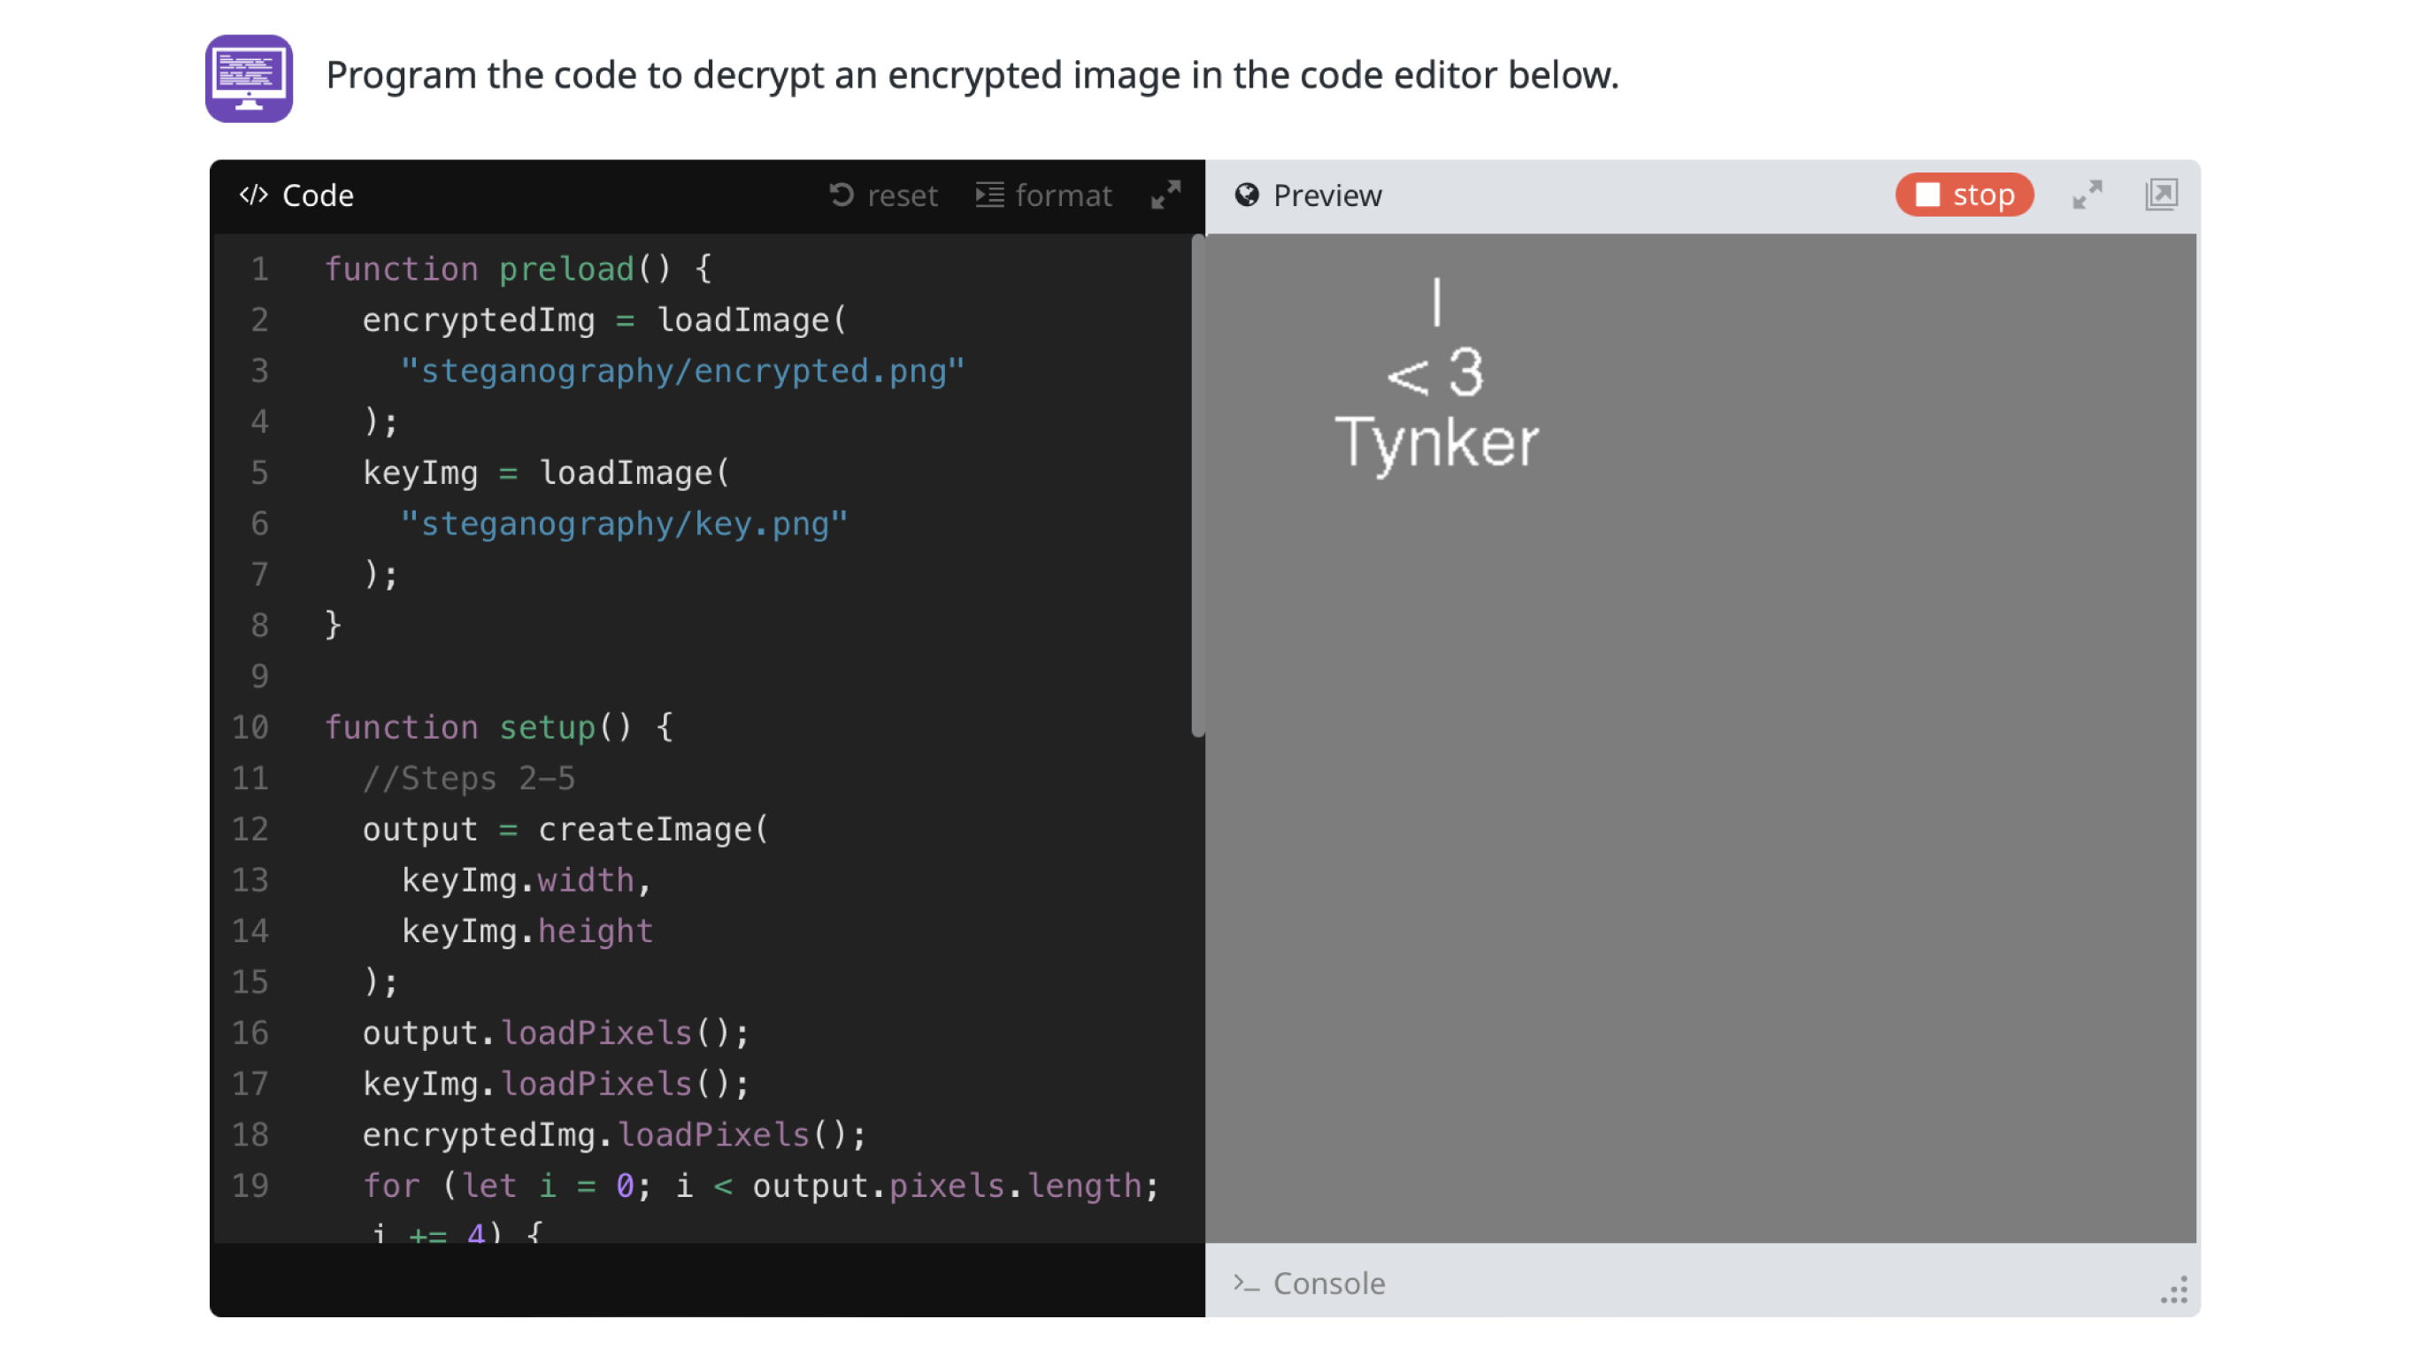
Task: Open preview in a new window
Action: 2160,195
